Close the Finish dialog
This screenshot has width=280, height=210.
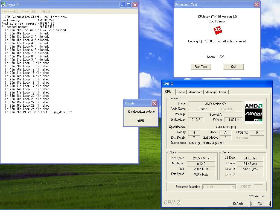pos(154,103)
